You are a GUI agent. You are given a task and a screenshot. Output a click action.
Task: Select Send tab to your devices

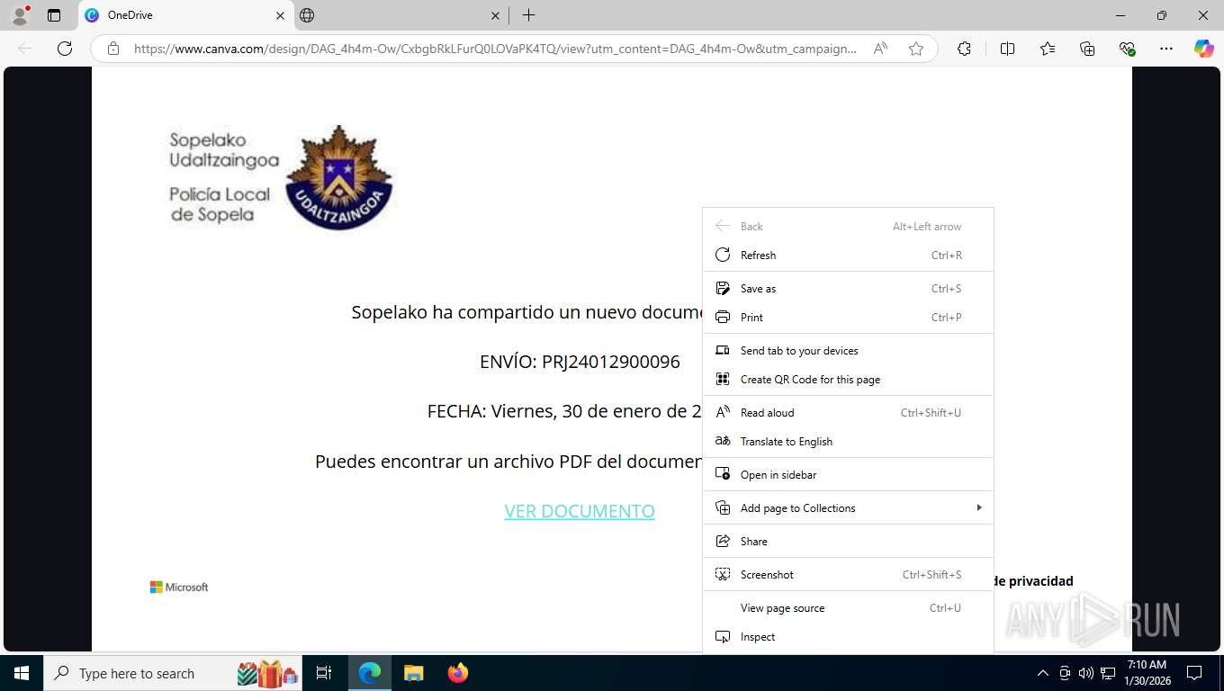(x=848, y=350)
